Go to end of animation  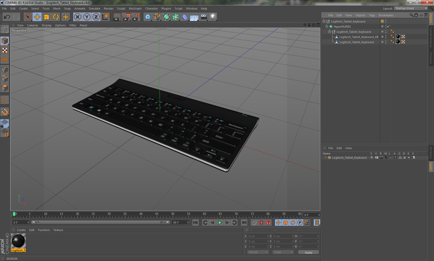coord(244,222)
